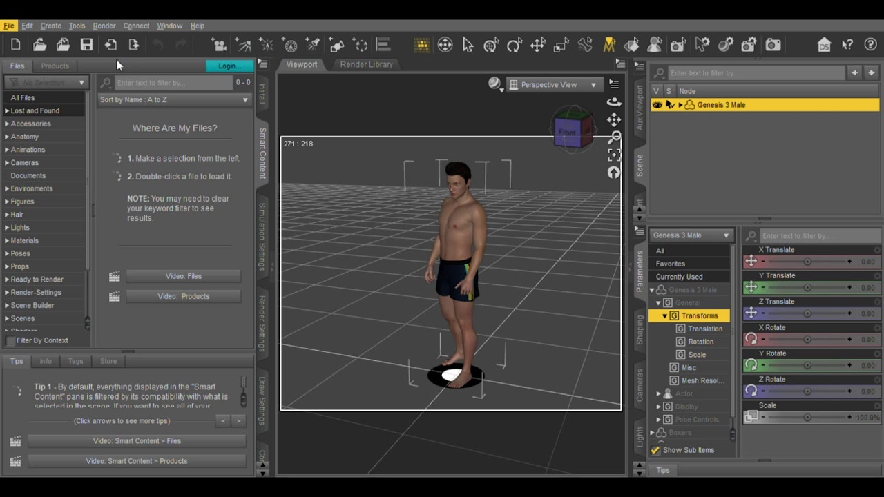Open viewport draw style sphere icon
Image resolution: width=884 pixels, height=497 pixels.
pos(494,84)
